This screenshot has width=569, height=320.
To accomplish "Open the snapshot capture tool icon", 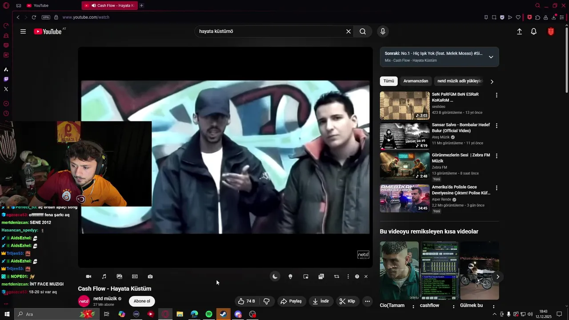I will tap(494, 17).
